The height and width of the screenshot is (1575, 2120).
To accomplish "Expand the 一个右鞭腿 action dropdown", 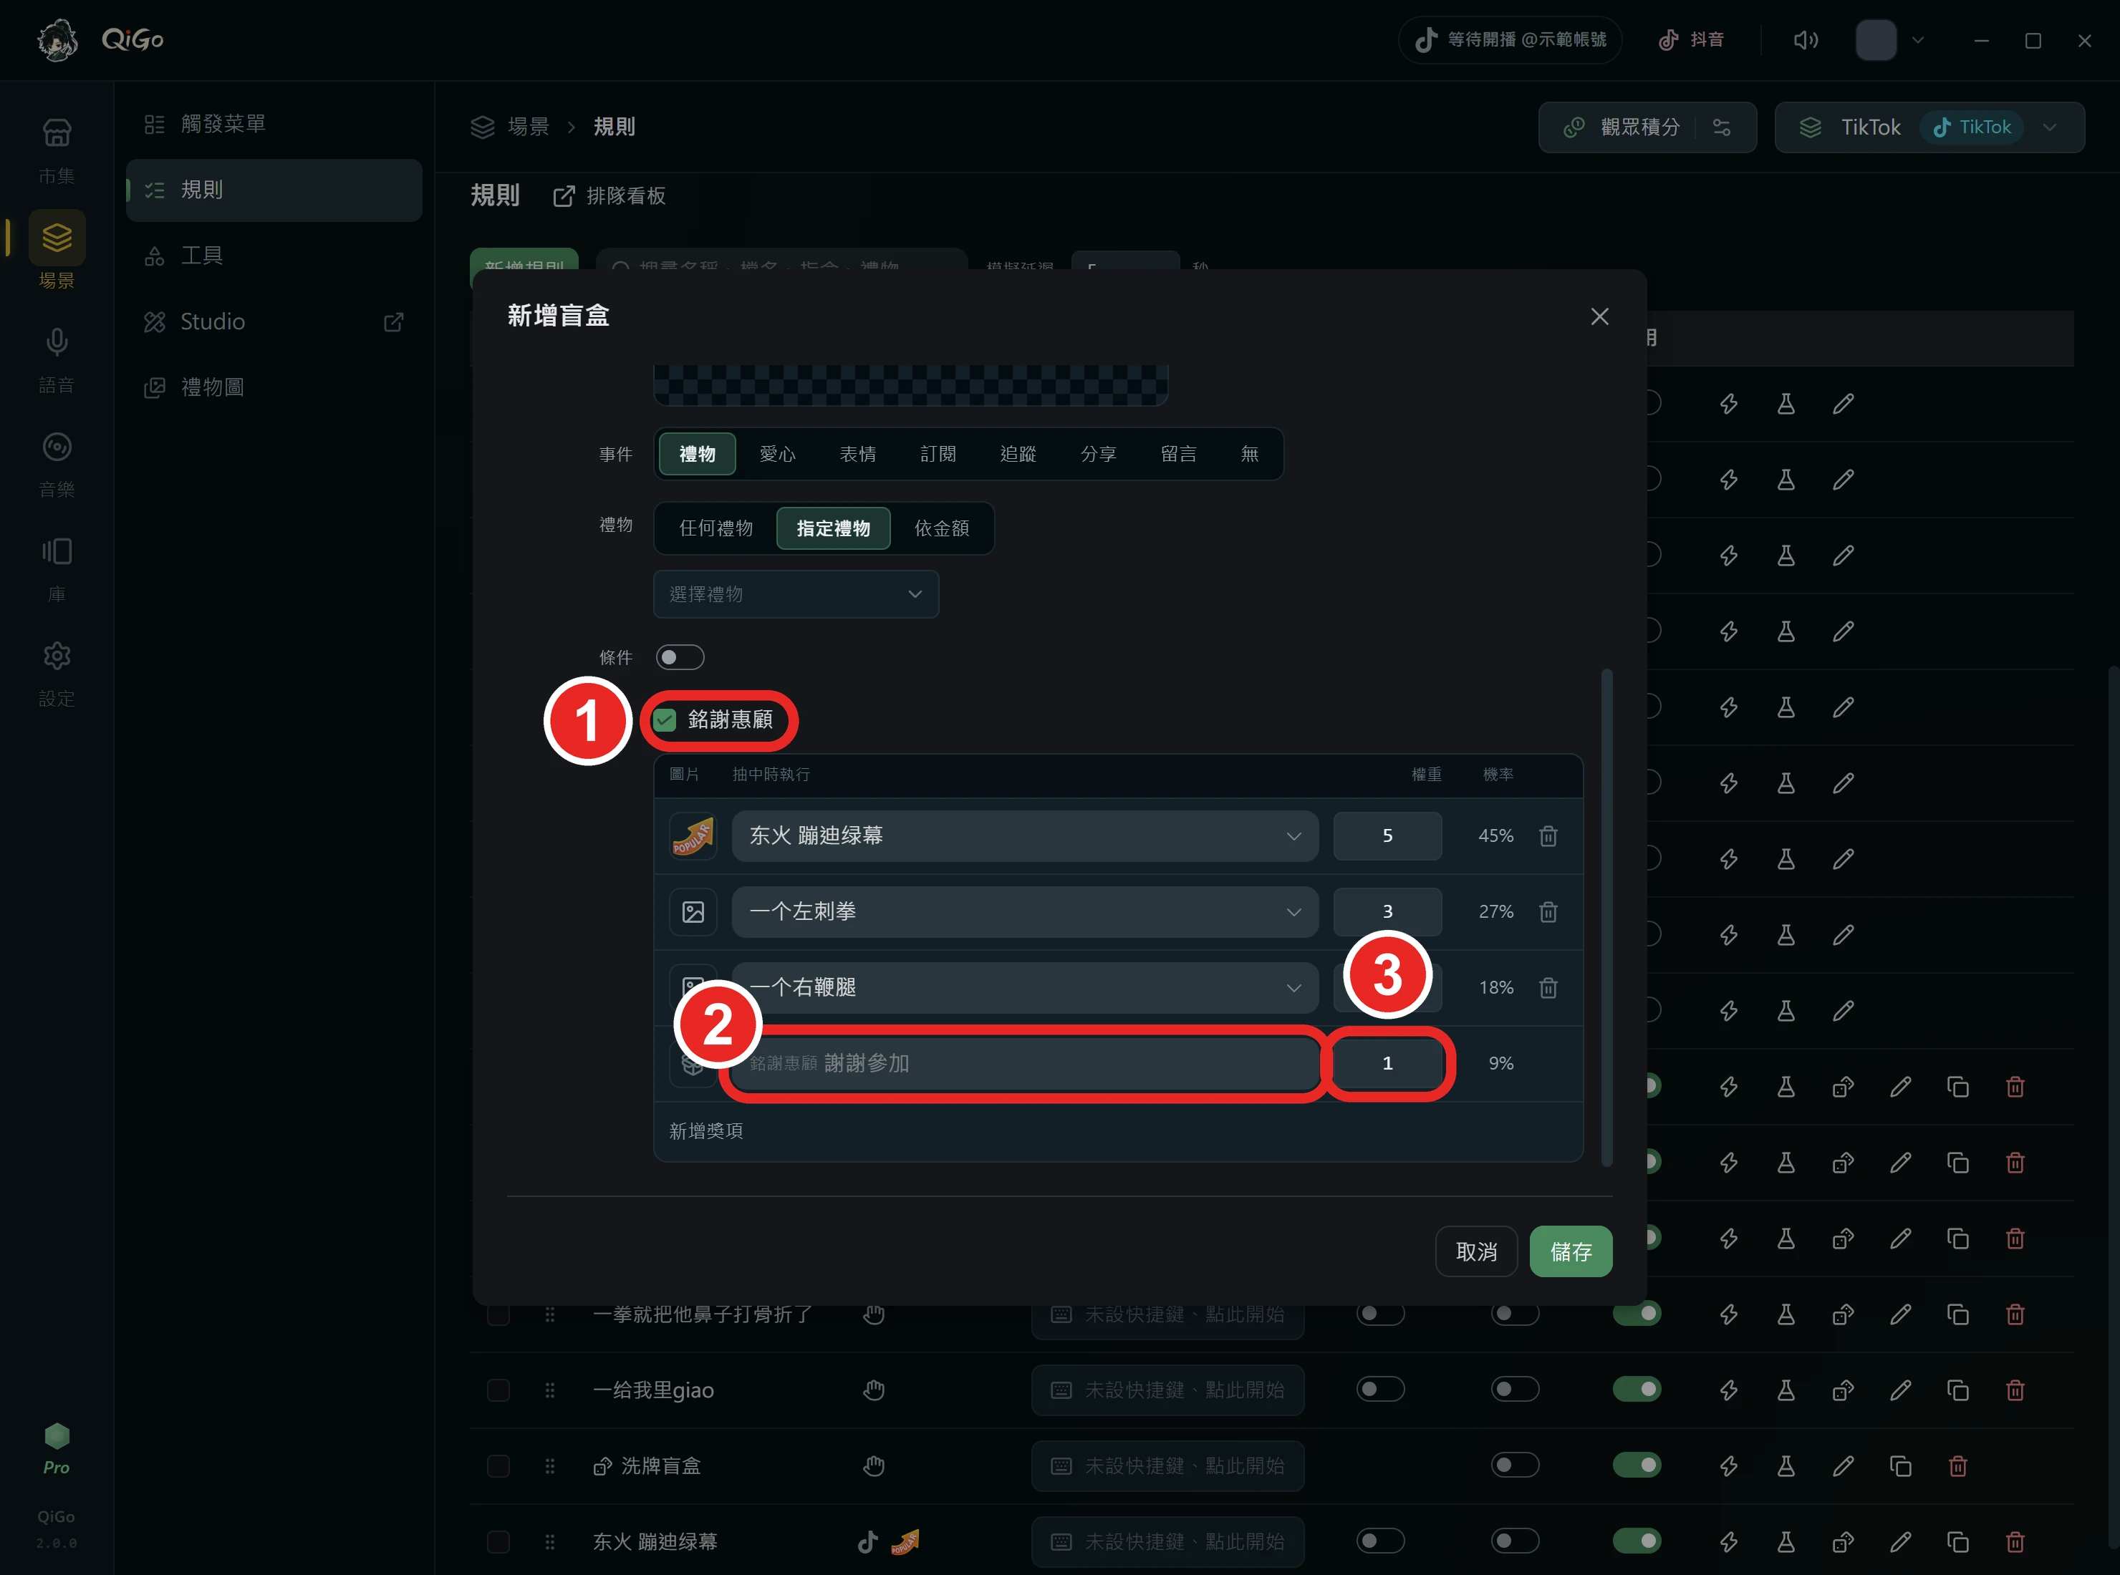I will (x=1025, y=988).
